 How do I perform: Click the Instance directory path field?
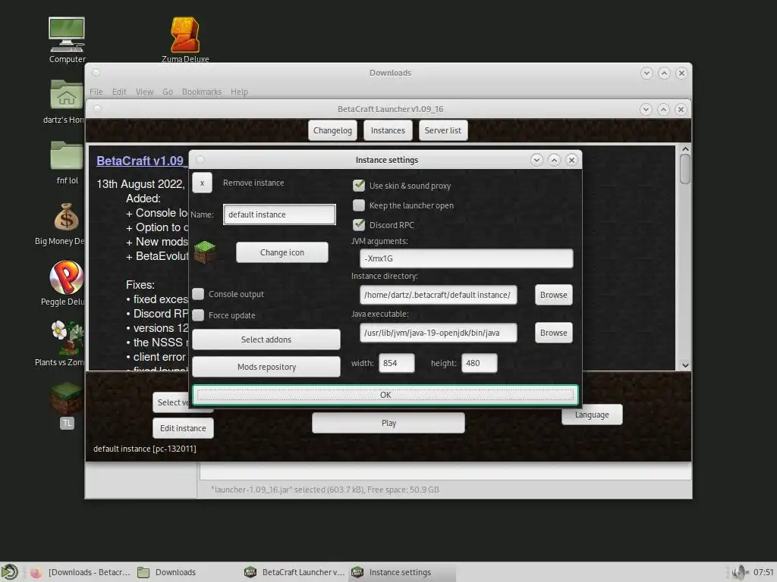[x=439, y=295]
